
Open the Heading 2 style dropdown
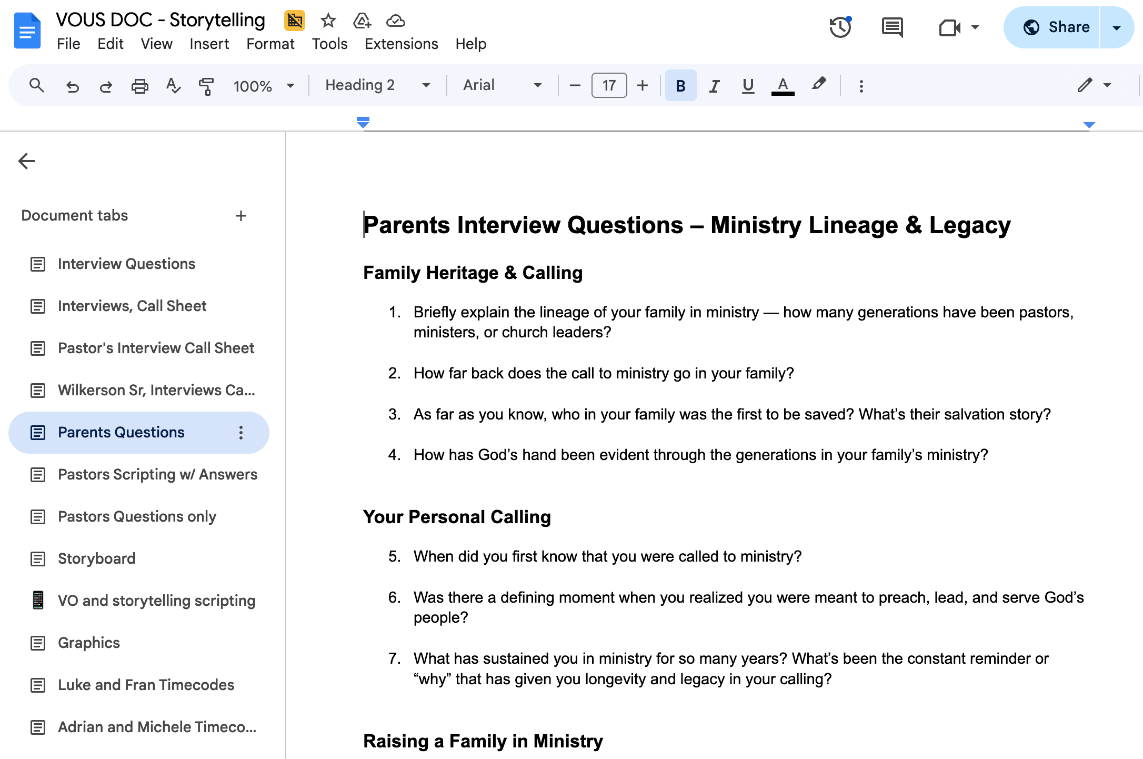377,85
